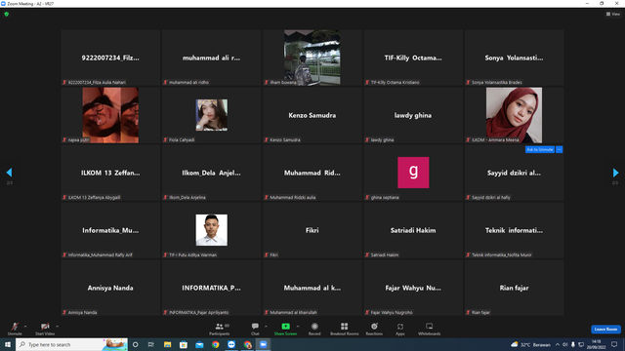Select Annisya Nanda participant tile
The height and width of the screenshot is (351, 625).
coord(110,288)
